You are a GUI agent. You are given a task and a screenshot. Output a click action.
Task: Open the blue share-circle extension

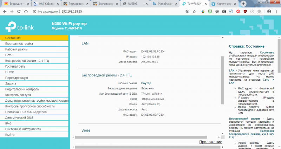point(231,12)
